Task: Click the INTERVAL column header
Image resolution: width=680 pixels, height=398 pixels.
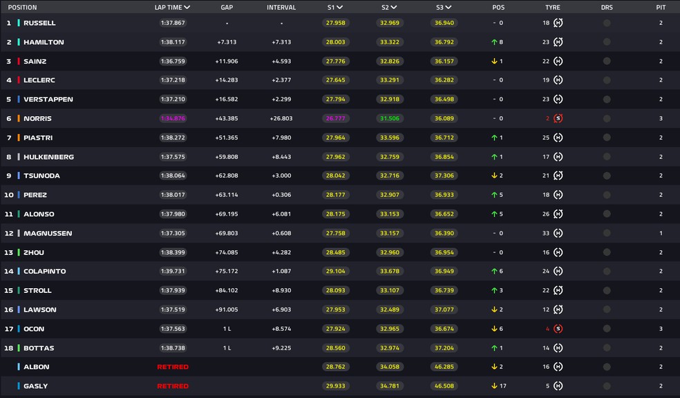Action: point(281,8)
